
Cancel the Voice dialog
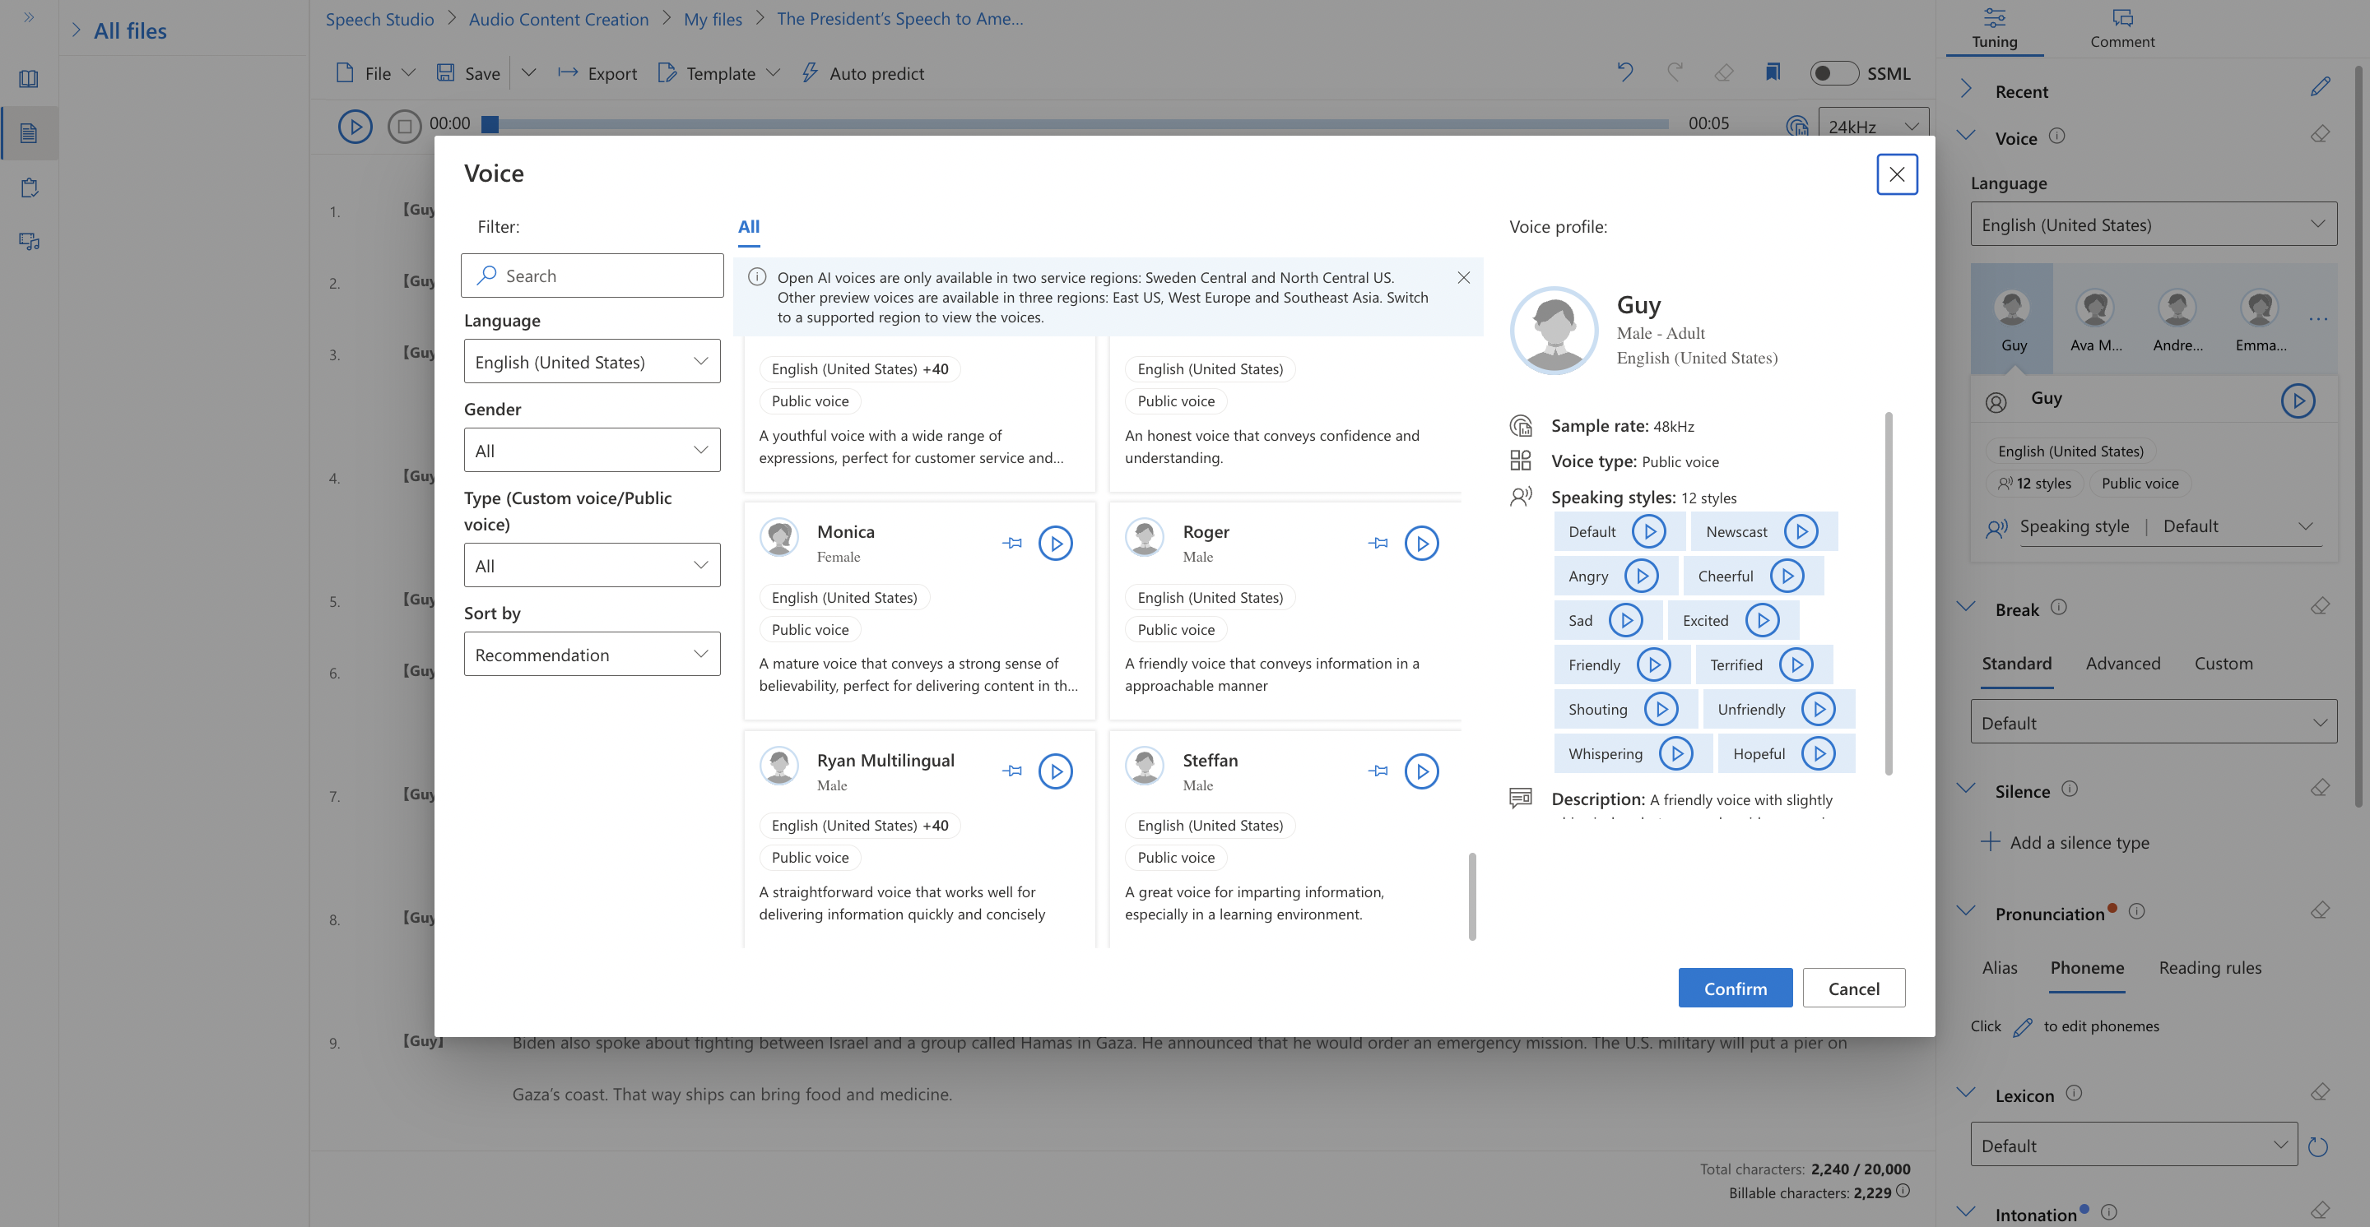point(1853,988)
